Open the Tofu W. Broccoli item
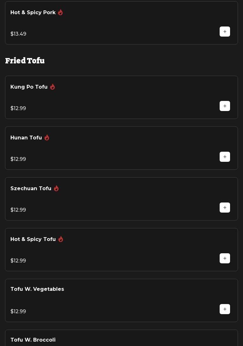Viewport: 243px width, 346px height. pyautogui.click(x=33, y=340)
